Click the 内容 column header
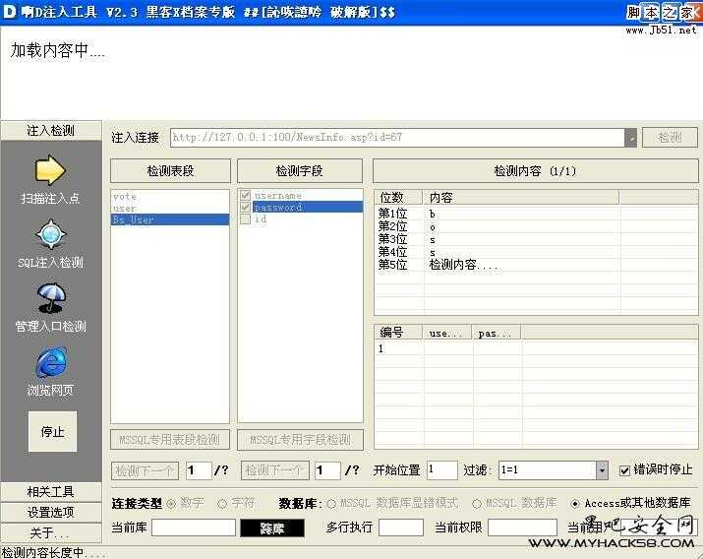This screenshot has height=559, width=703. point(521,198)
